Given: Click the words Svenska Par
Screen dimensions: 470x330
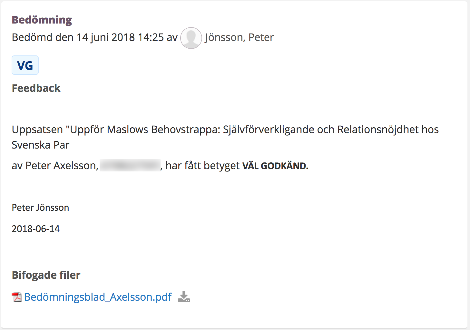Looking at the screenshot, I should click(41, 145).
